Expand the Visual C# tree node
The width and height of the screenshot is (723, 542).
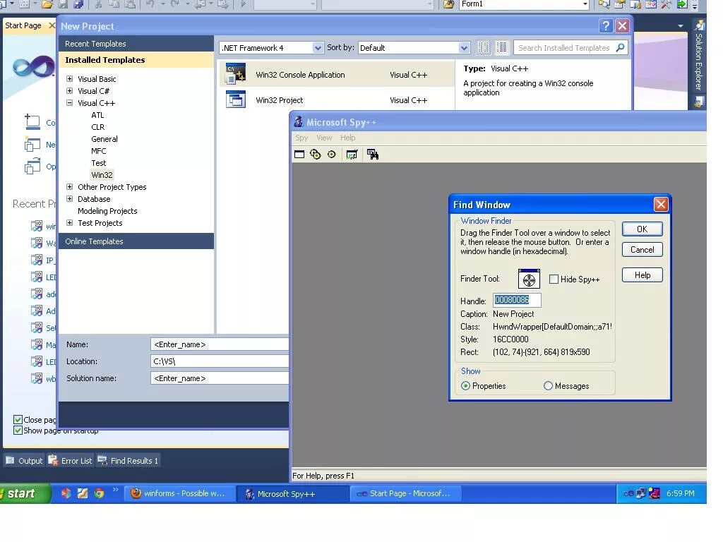point(70,91)
